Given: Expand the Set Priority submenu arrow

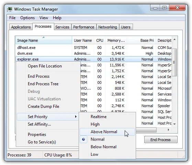Looking at the screenshot, I should 76,116.
